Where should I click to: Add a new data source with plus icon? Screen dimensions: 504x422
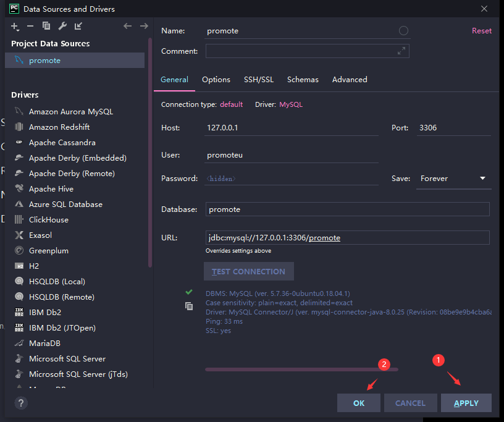[x=15, y=27]
